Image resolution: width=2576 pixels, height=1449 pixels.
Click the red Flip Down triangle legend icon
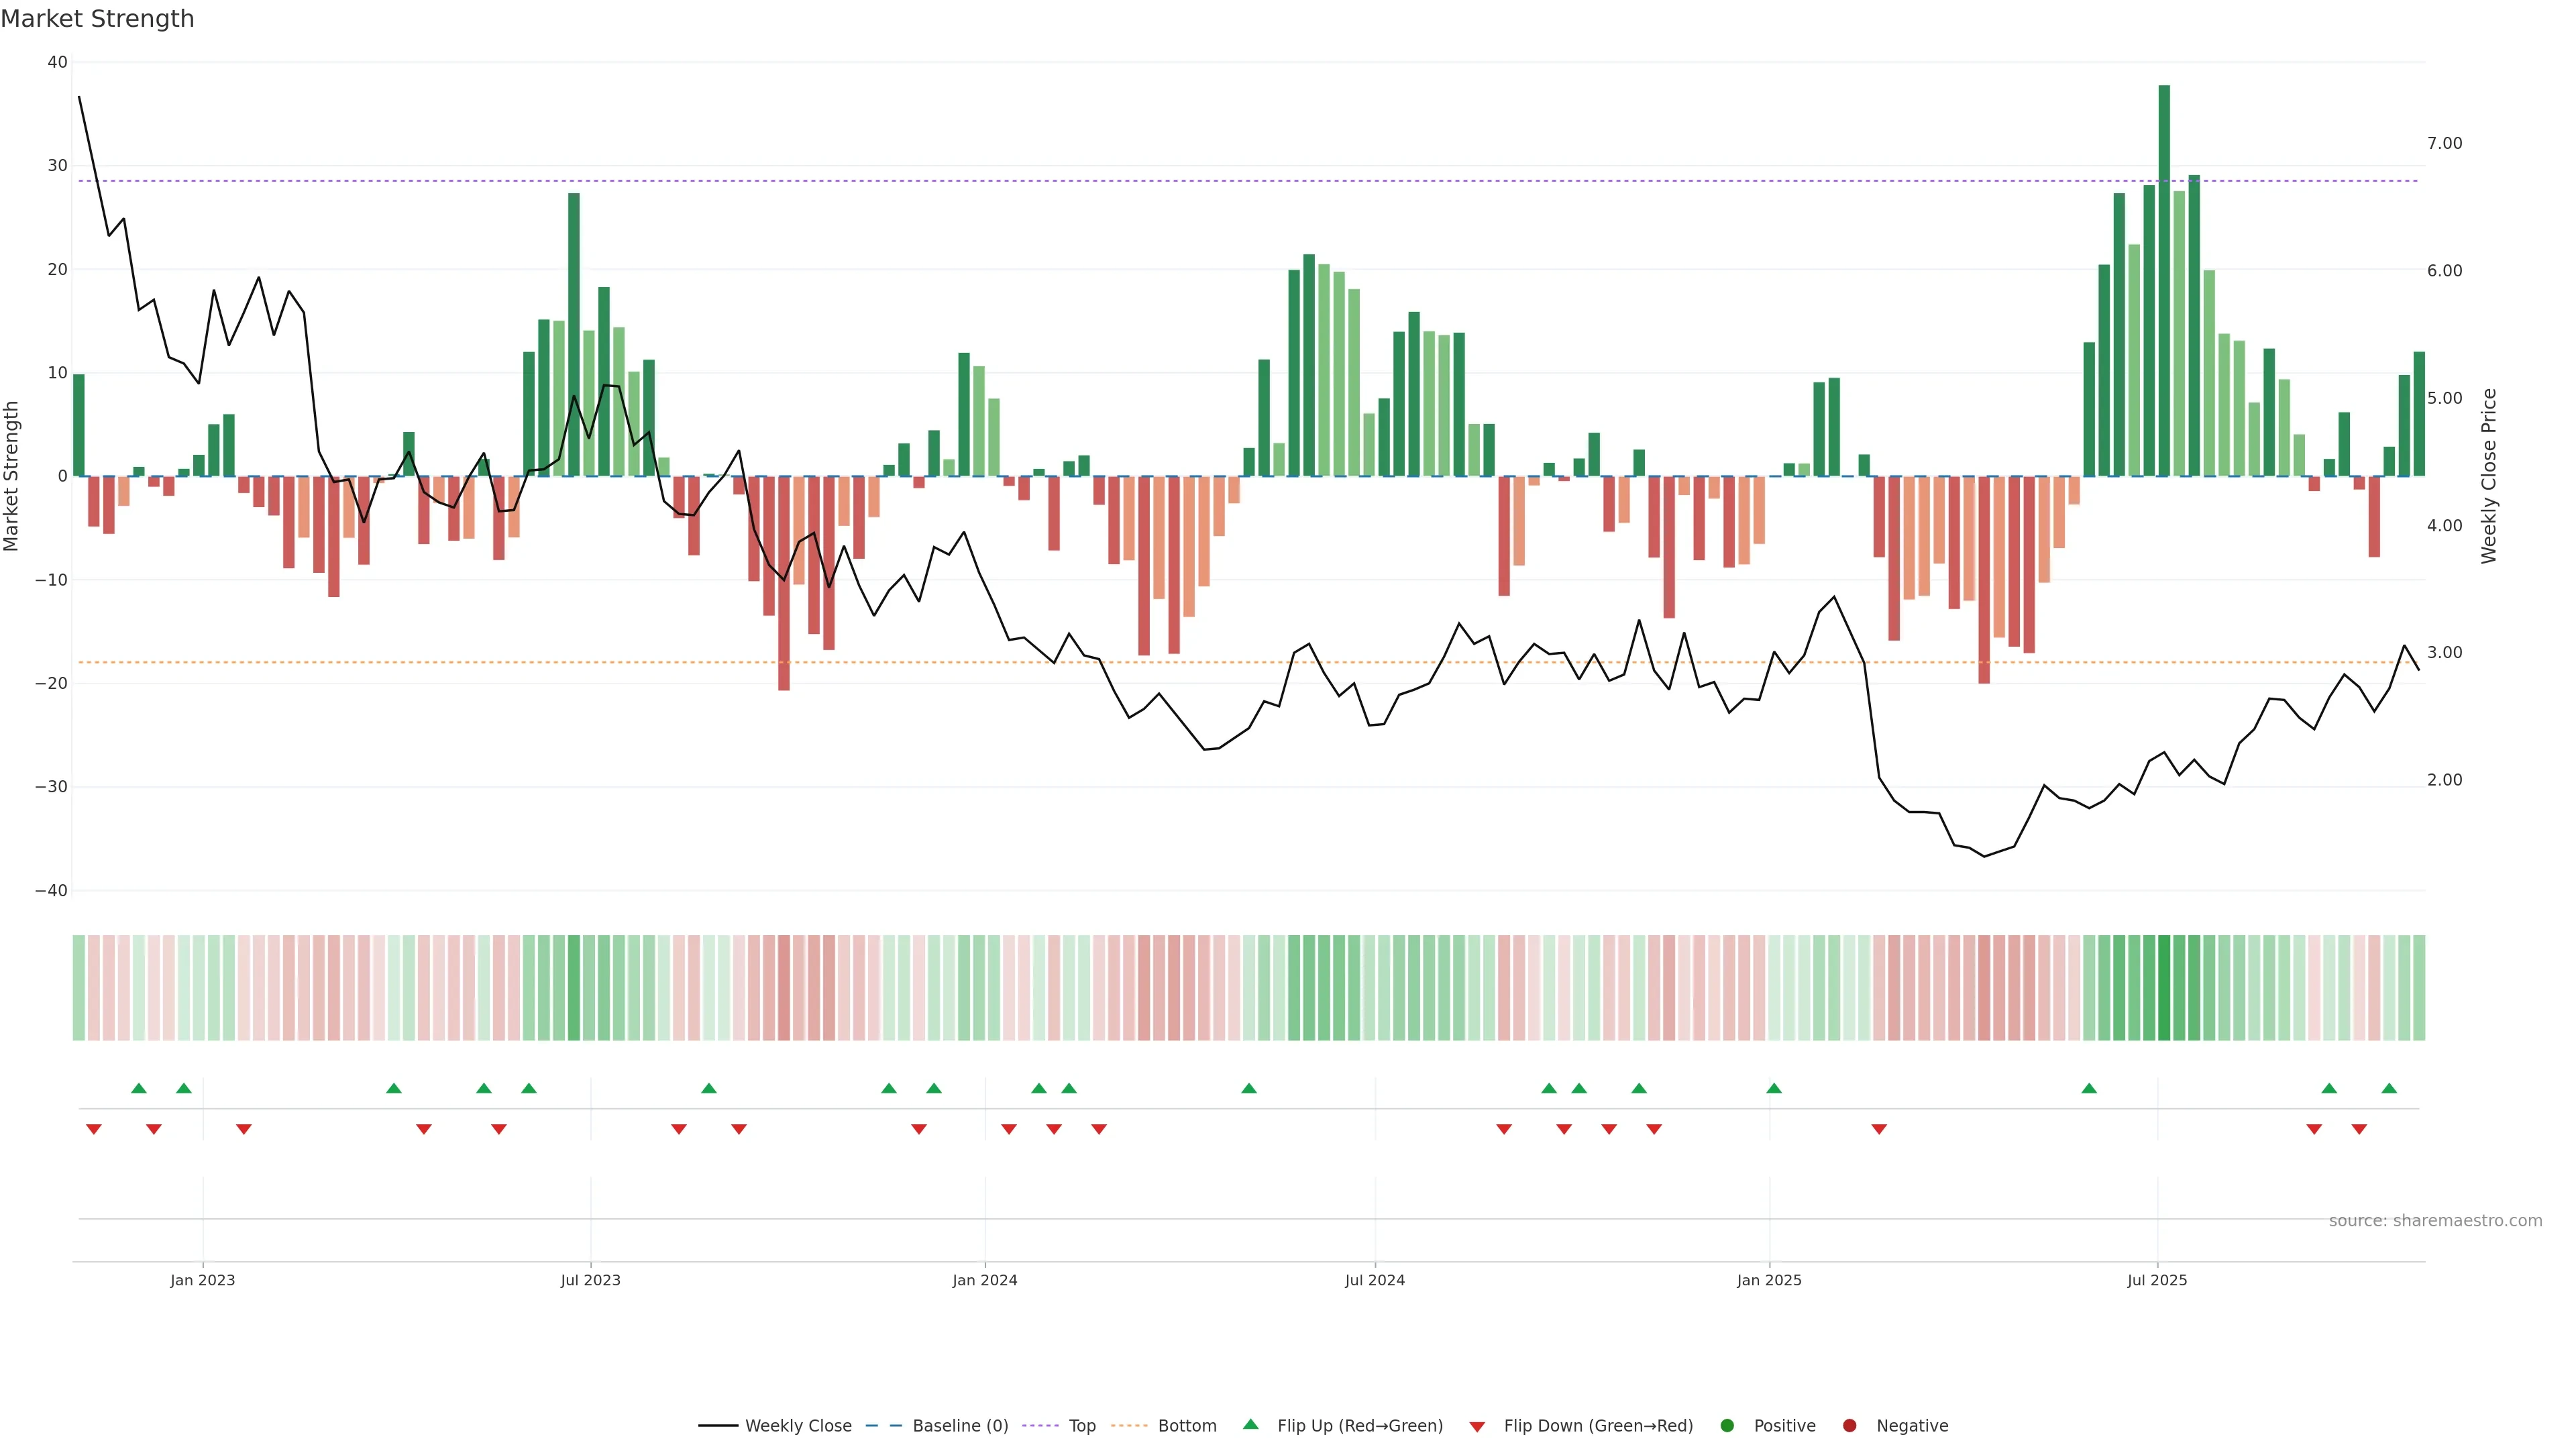pos(1477,1426)
